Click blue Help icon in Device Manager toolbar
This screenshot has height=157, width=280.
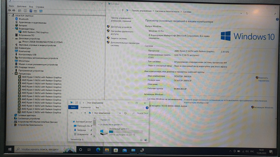tap(31, 11)
